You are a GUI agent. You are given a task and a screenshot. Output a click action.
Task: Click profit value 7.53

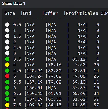(x=80, y=65)
